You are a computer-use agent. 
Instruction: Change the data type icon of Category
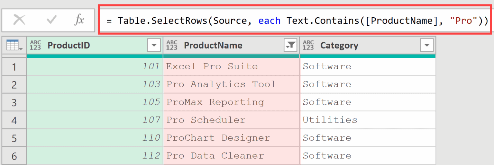coord(308,45)
